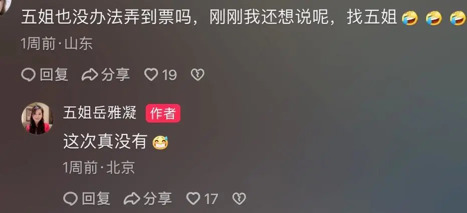Tap the timestamp 1周前·北京
467x213 pixels.
click(99, 168)
